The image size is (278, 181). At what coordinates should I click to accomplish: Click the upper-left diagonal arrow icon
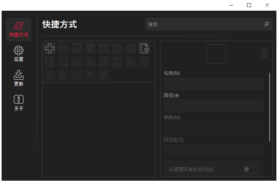point(50,75)
